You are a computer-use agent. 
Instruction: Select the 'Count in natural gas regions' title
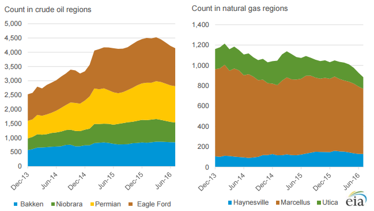coord(240,9)
